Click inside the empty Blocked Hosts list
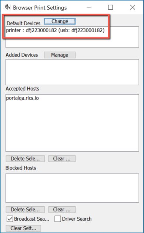144x233 pixels. click(72, 188)
